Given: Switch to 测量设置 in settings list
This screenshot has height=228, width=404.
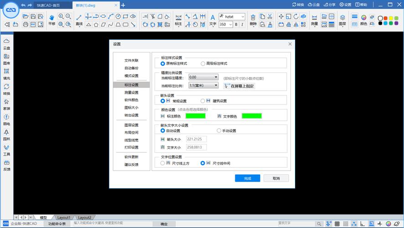Looking at the screenshot, I should click(x=131, y=93).
